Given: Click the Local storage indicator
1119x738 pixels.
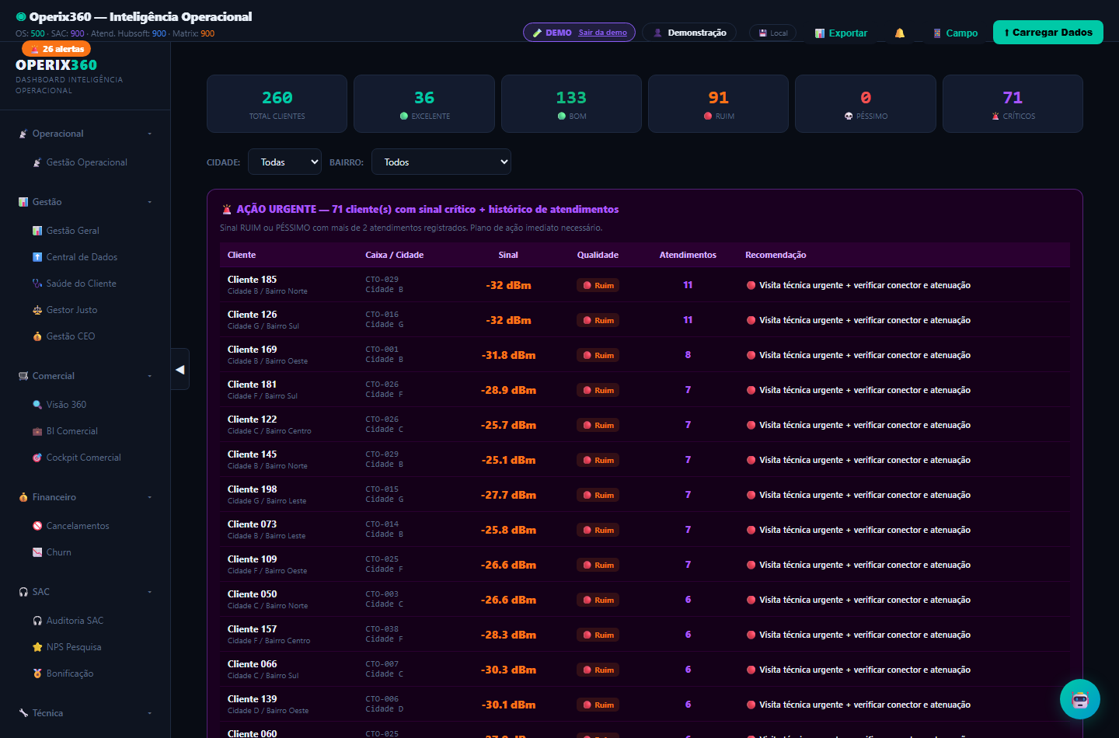Looking at the screenshot, I should (x=773, y=33).
